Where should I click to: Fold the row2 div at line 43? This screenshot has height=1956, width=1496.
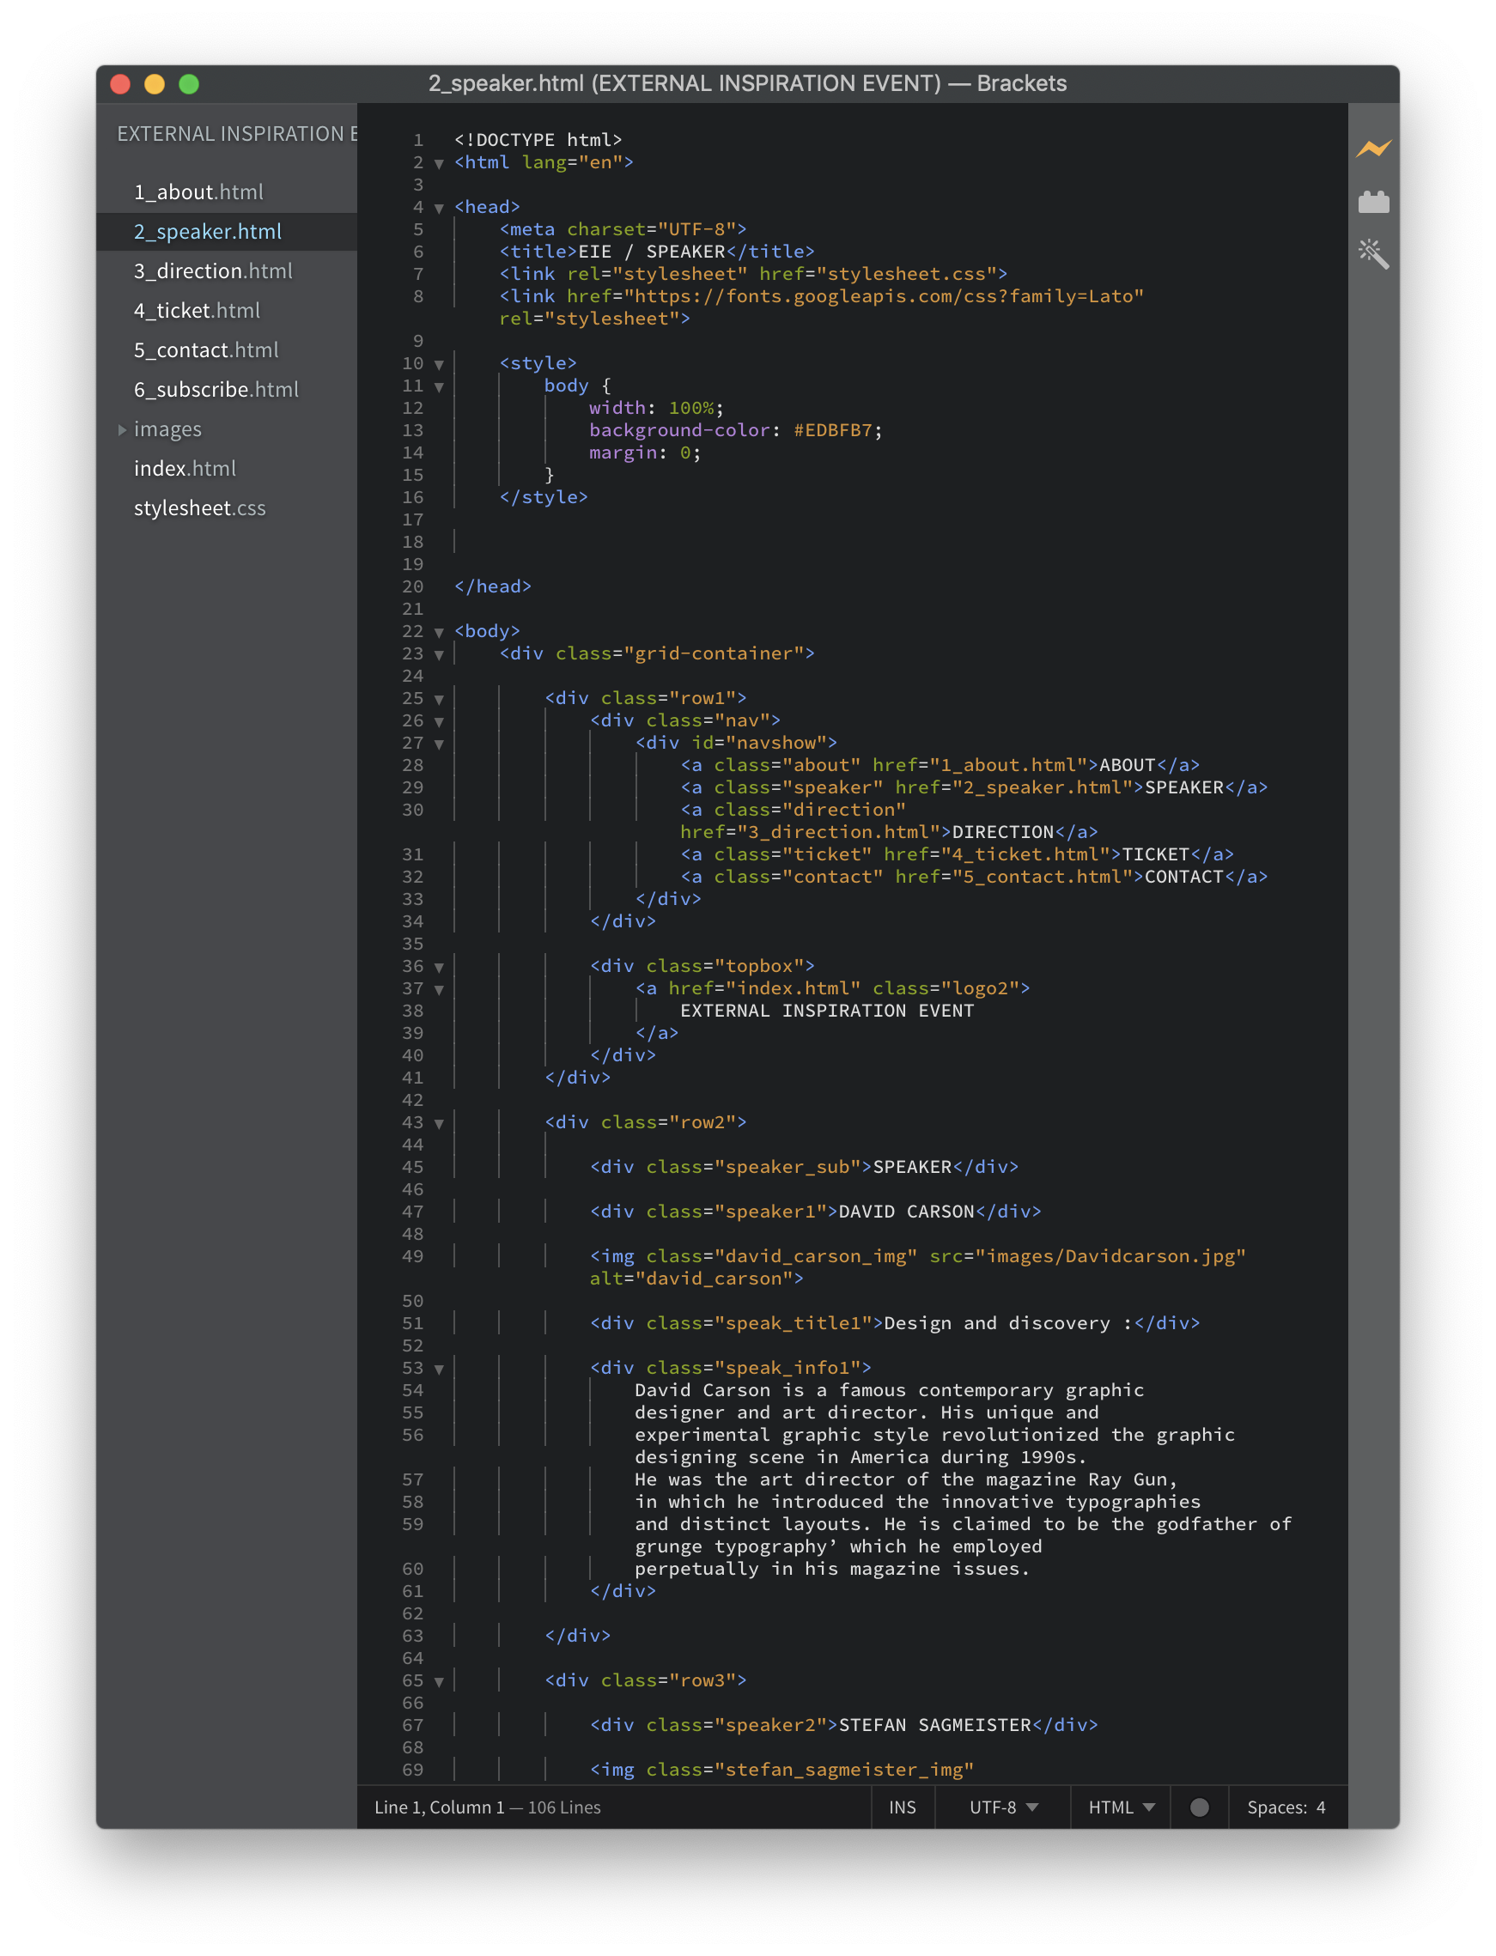click(439, 1124)
